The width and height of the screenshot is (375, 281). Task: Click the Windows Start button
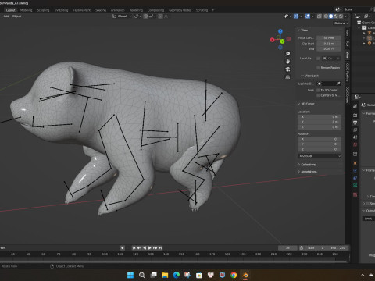click(x=130, y=275)
